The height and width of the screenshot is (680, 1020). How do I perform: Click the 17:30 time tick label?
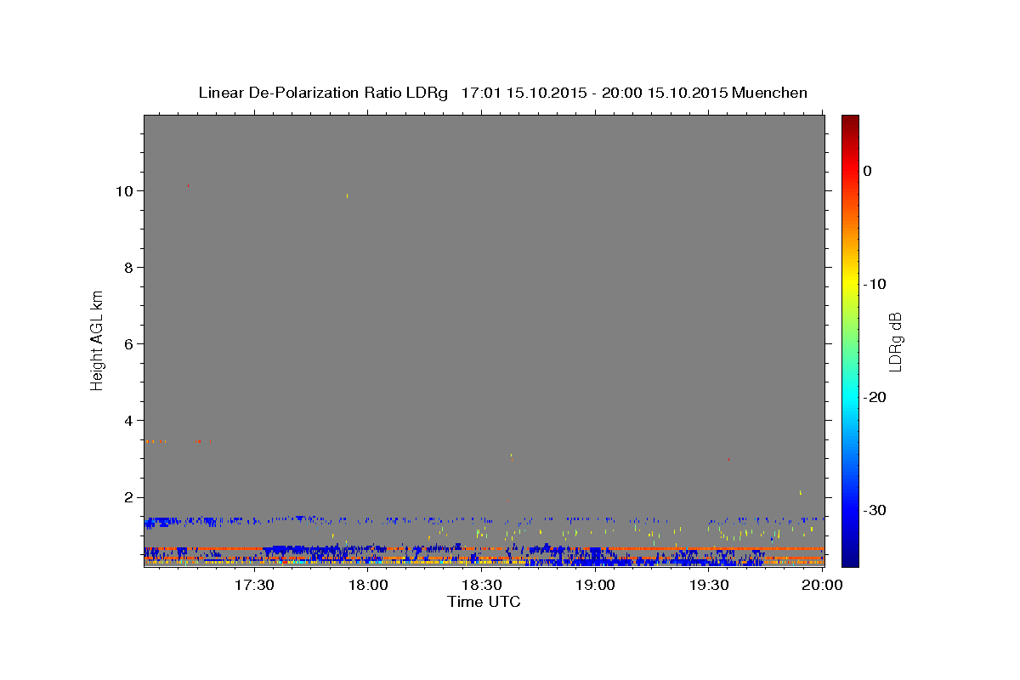[x=254, y=585]
